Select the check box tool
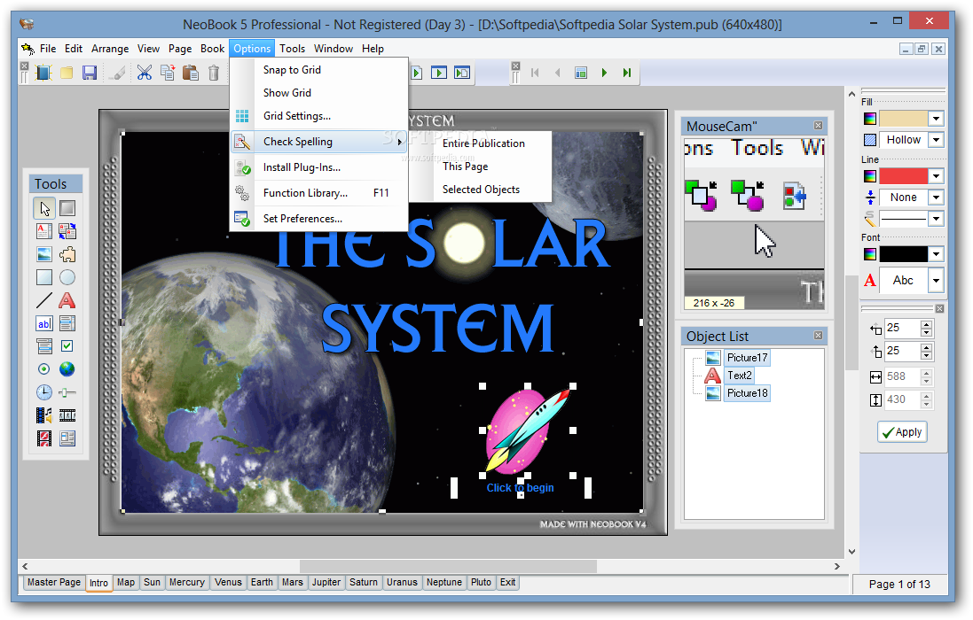This screenshot has height=620, width=973. click(67, 346)
